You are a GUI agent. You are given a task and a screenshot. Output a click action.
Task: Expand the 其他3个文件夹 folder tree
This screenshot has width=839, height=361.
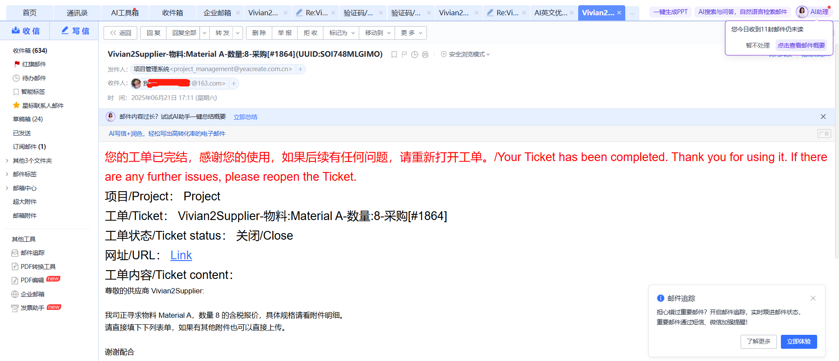coord(7,161)
